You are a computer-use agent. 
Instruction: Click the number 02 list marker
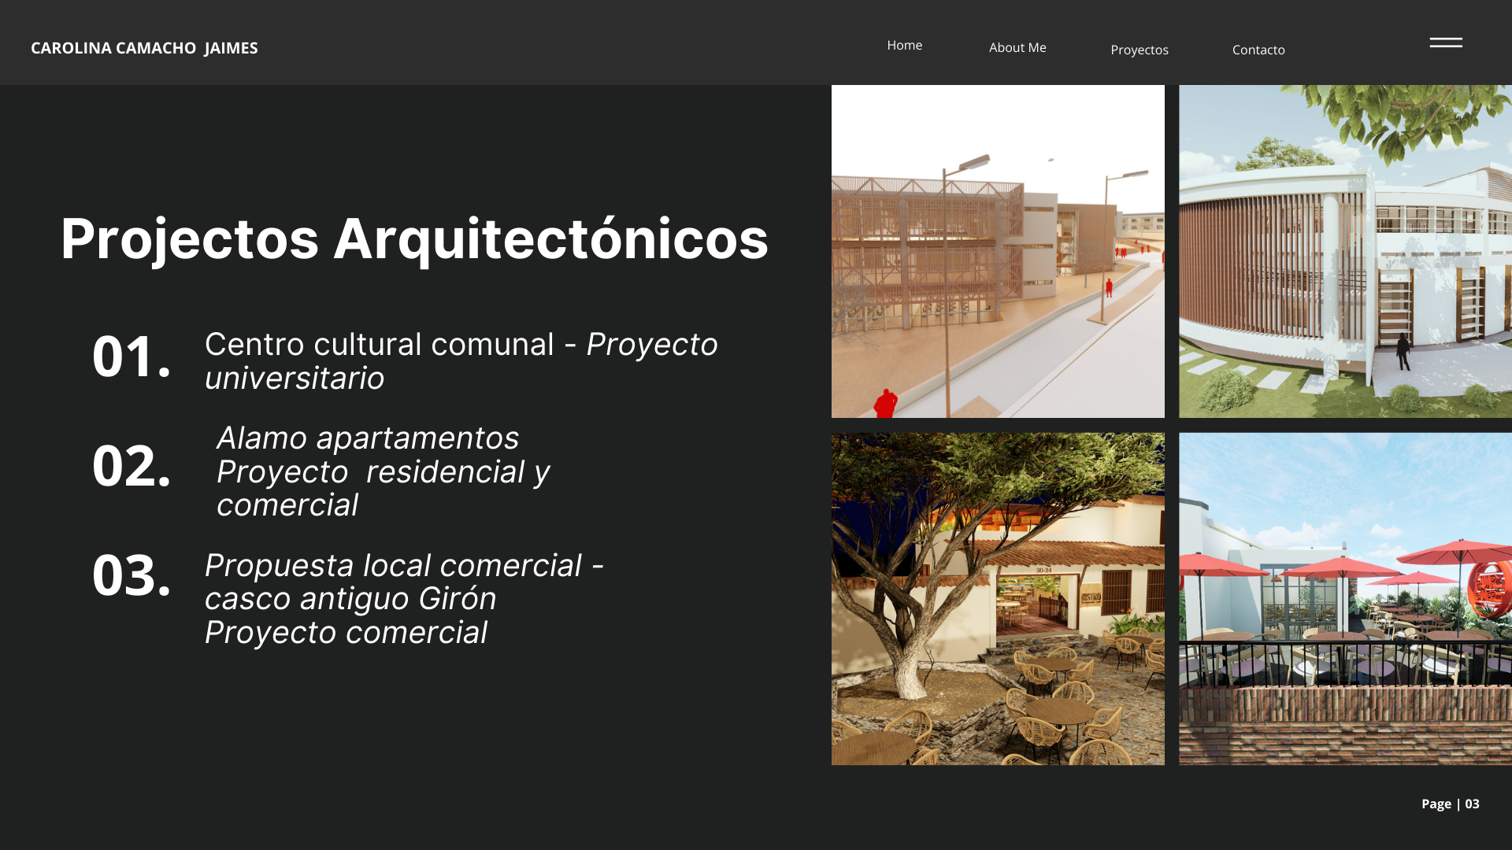click(132, 471)
